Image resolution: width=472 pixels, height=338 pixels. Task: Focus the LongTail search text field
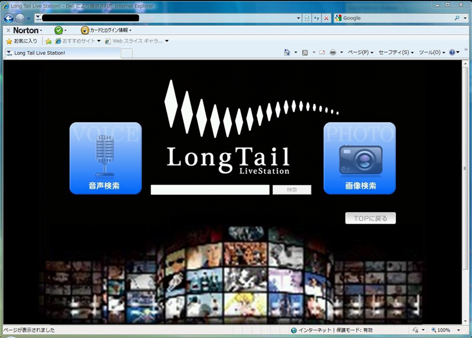coord(210,189)
